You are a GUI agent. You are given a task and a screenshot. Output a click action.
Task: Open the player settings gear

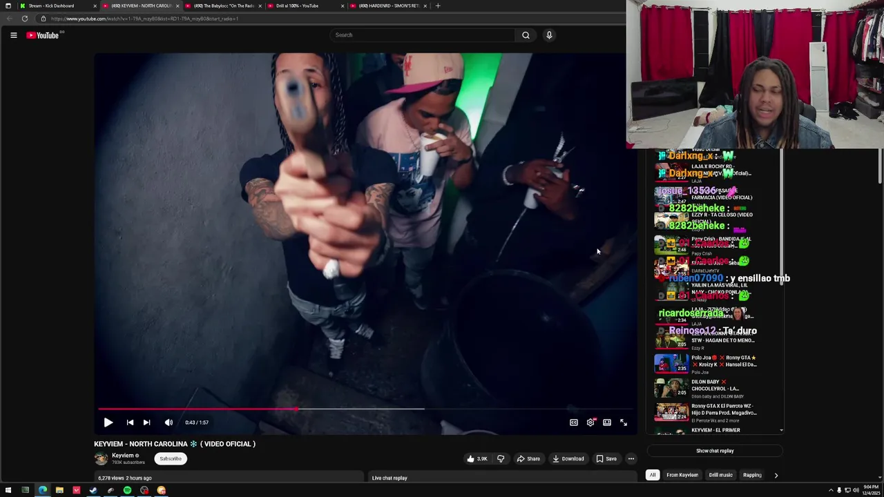coord(590,422)
